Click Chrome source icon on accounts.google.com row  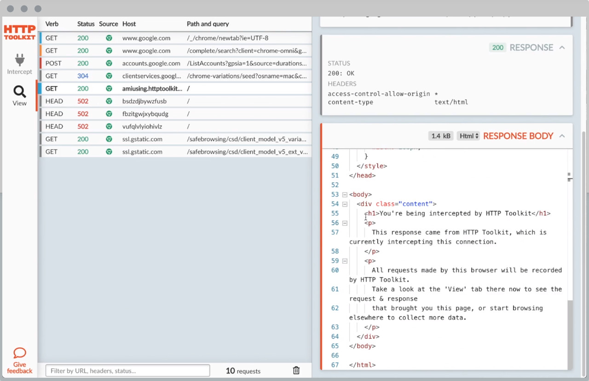tap(109, 63)
